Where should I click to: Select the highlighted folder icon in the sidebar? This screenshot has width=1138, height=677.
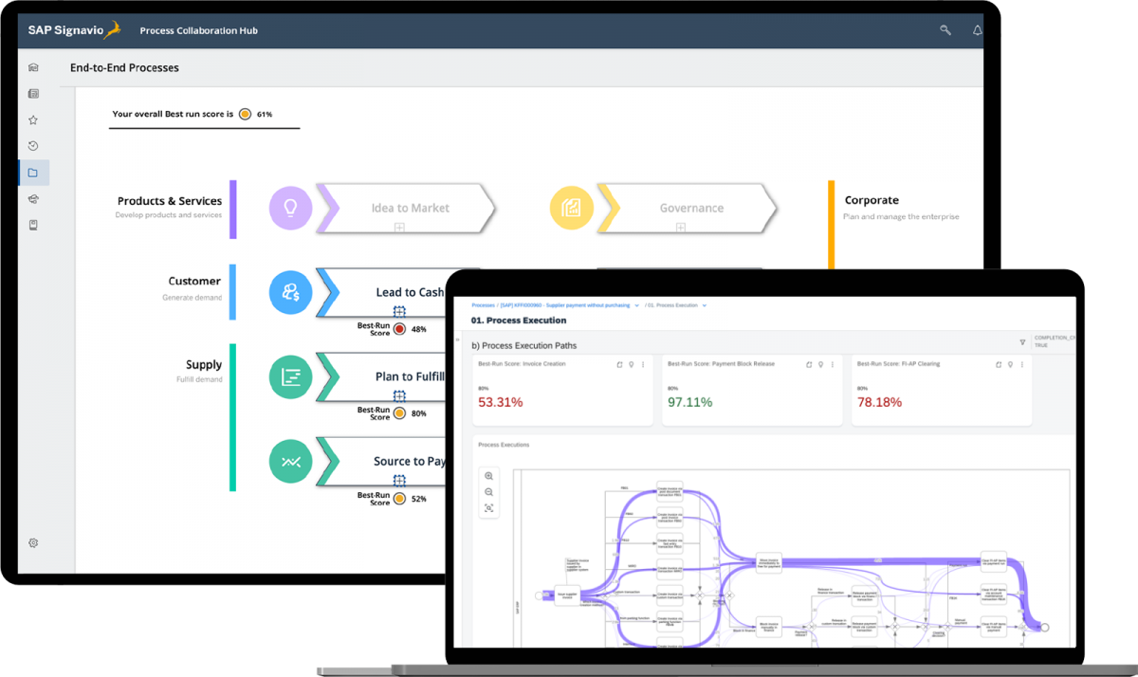[32, 173]
